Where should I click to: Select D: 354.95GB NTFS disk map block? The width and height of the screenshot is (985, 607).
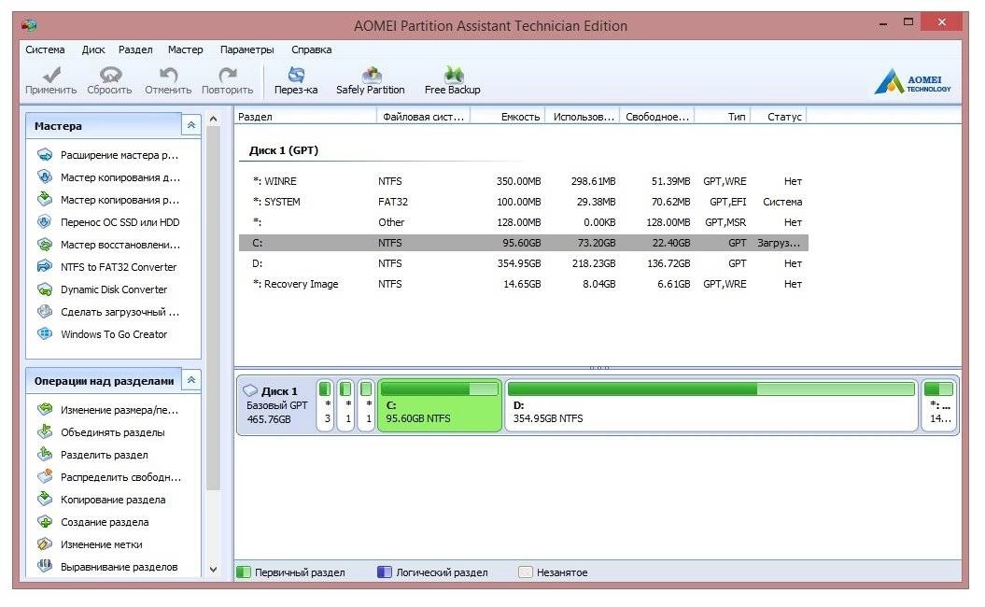tap(711, 405)
